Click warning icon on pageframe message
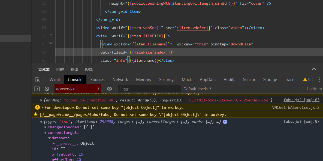This screenshot has height=161, width=323. coord(36,114)
